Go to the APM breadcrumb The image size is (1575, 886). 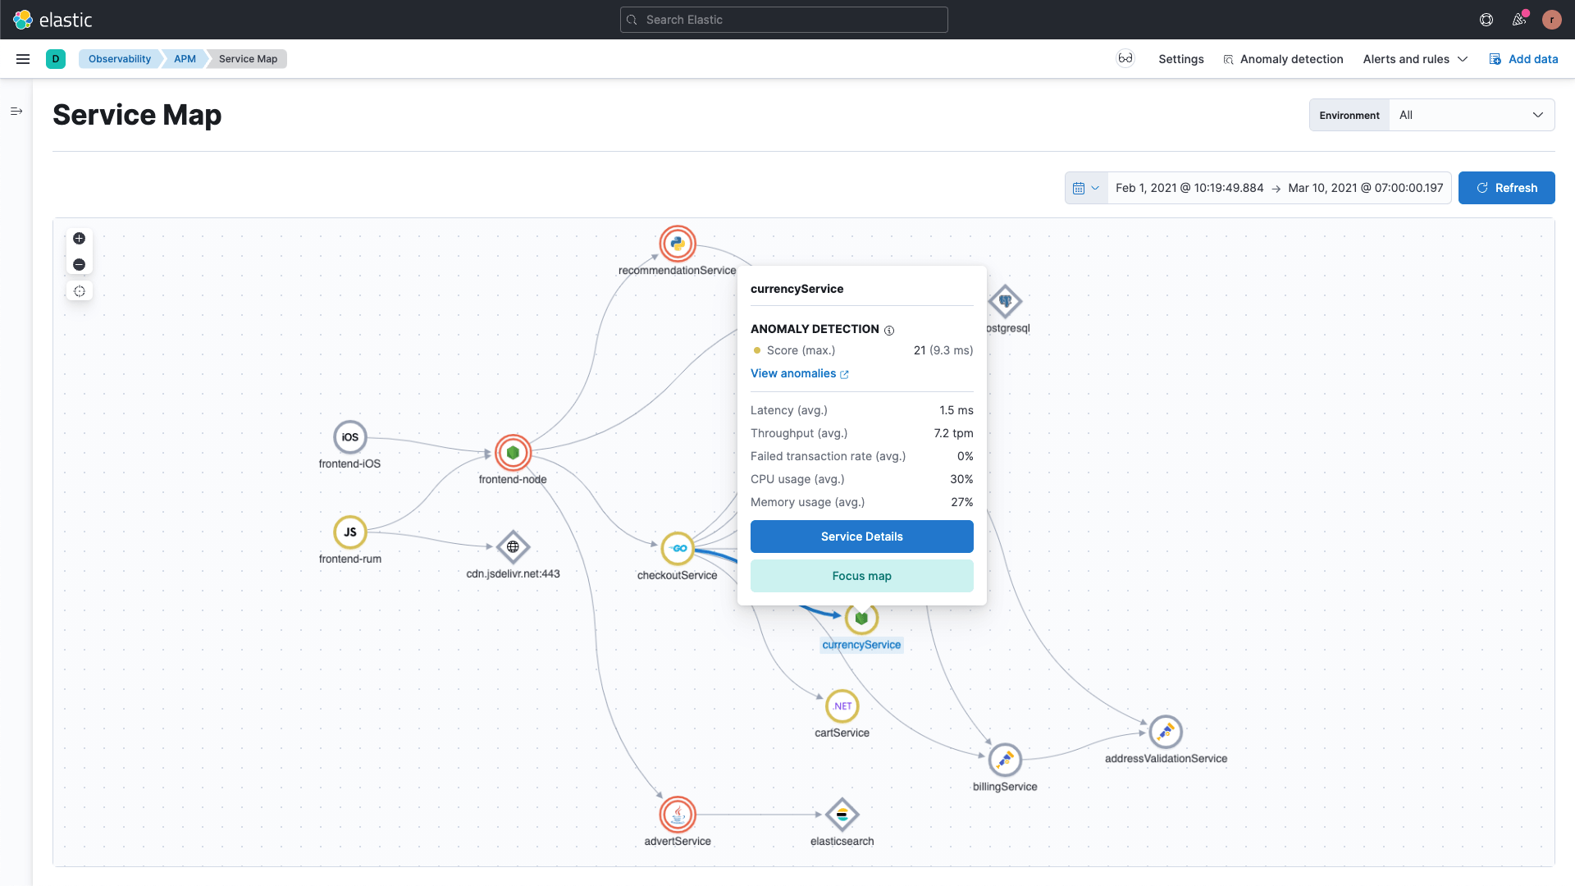(185, 59)
